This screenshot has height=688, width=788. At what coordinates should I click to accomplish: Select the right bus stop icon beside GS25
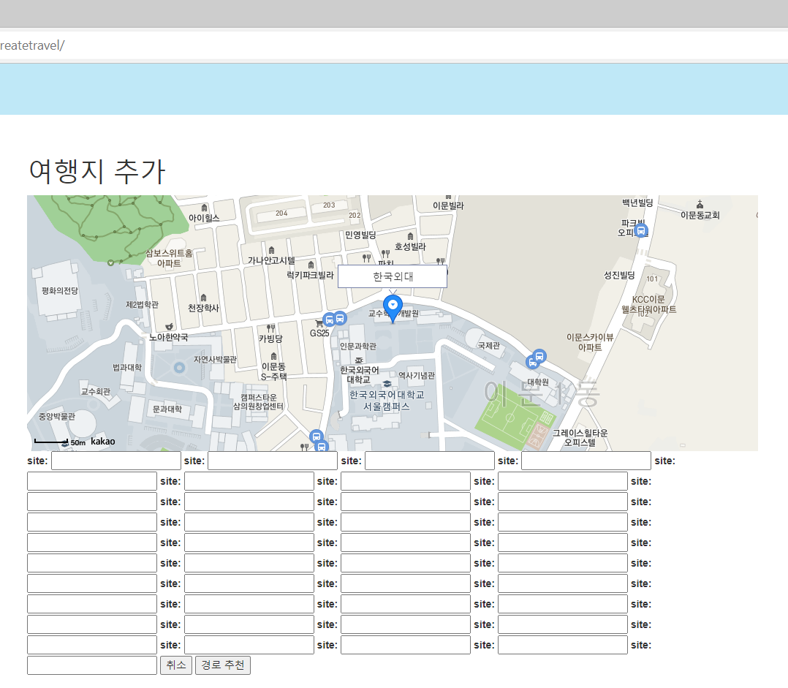340,318
